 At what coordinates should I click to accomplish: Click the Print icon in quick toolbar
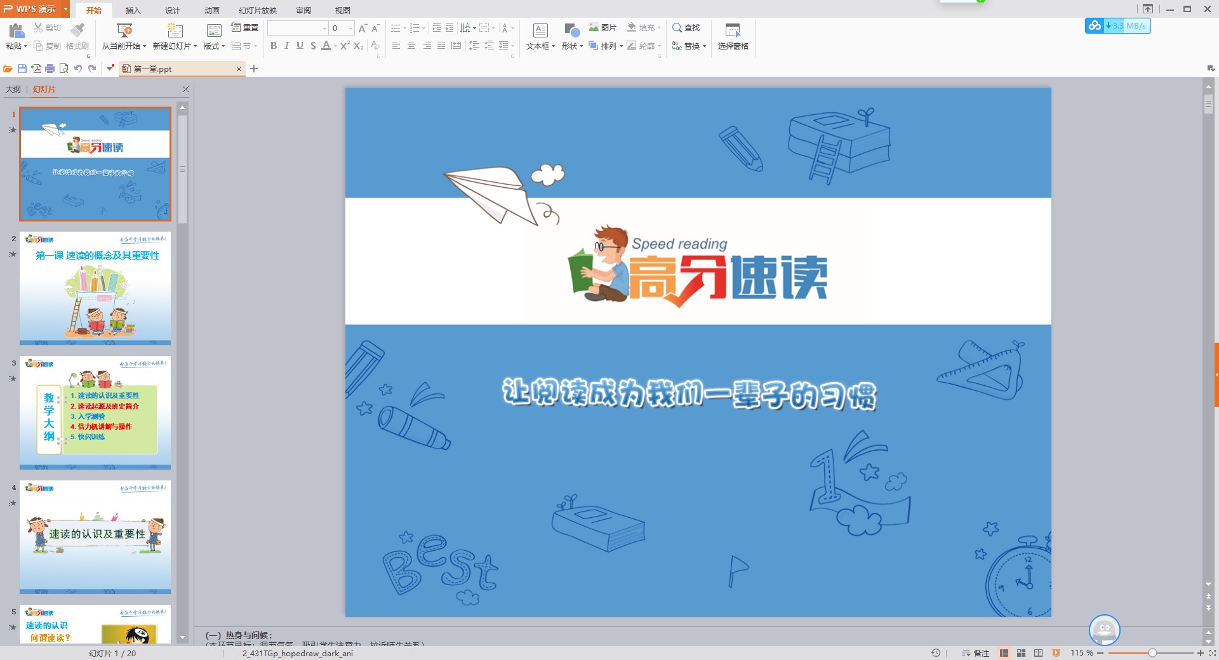tap(50, 69)
